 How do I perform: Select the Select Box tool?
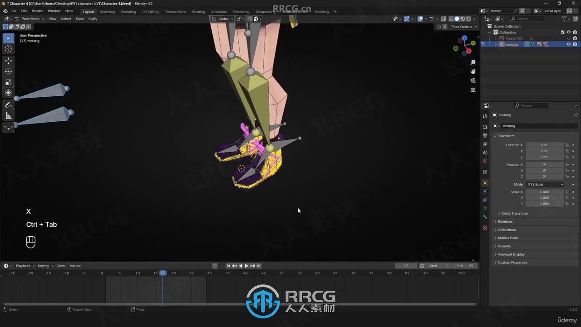pyautogui.click(x=8, y=39)
